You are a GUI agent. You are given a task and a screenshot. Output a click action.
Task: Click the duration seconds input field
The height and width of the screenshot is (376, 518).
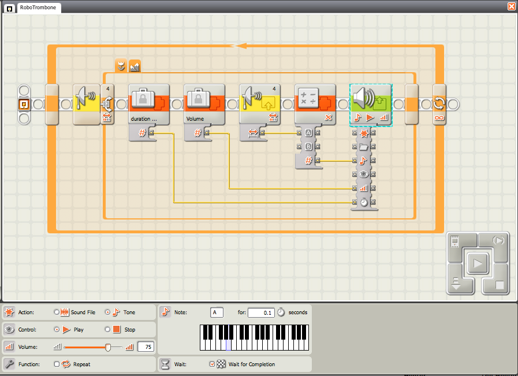tap(260, 313)
